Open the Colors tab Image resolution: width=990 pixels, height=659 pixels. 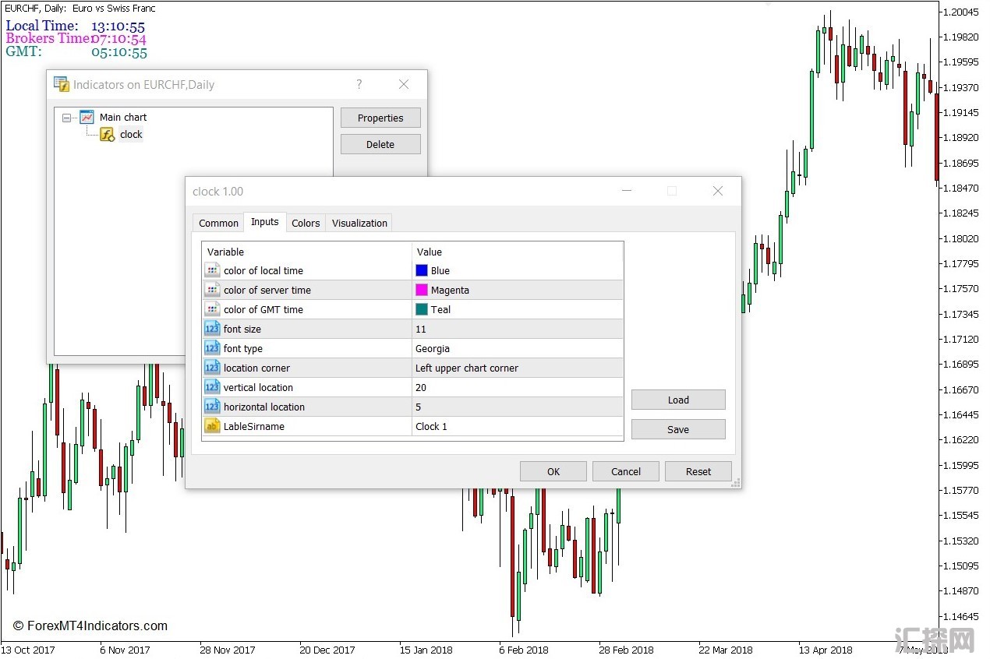(306, 223)
